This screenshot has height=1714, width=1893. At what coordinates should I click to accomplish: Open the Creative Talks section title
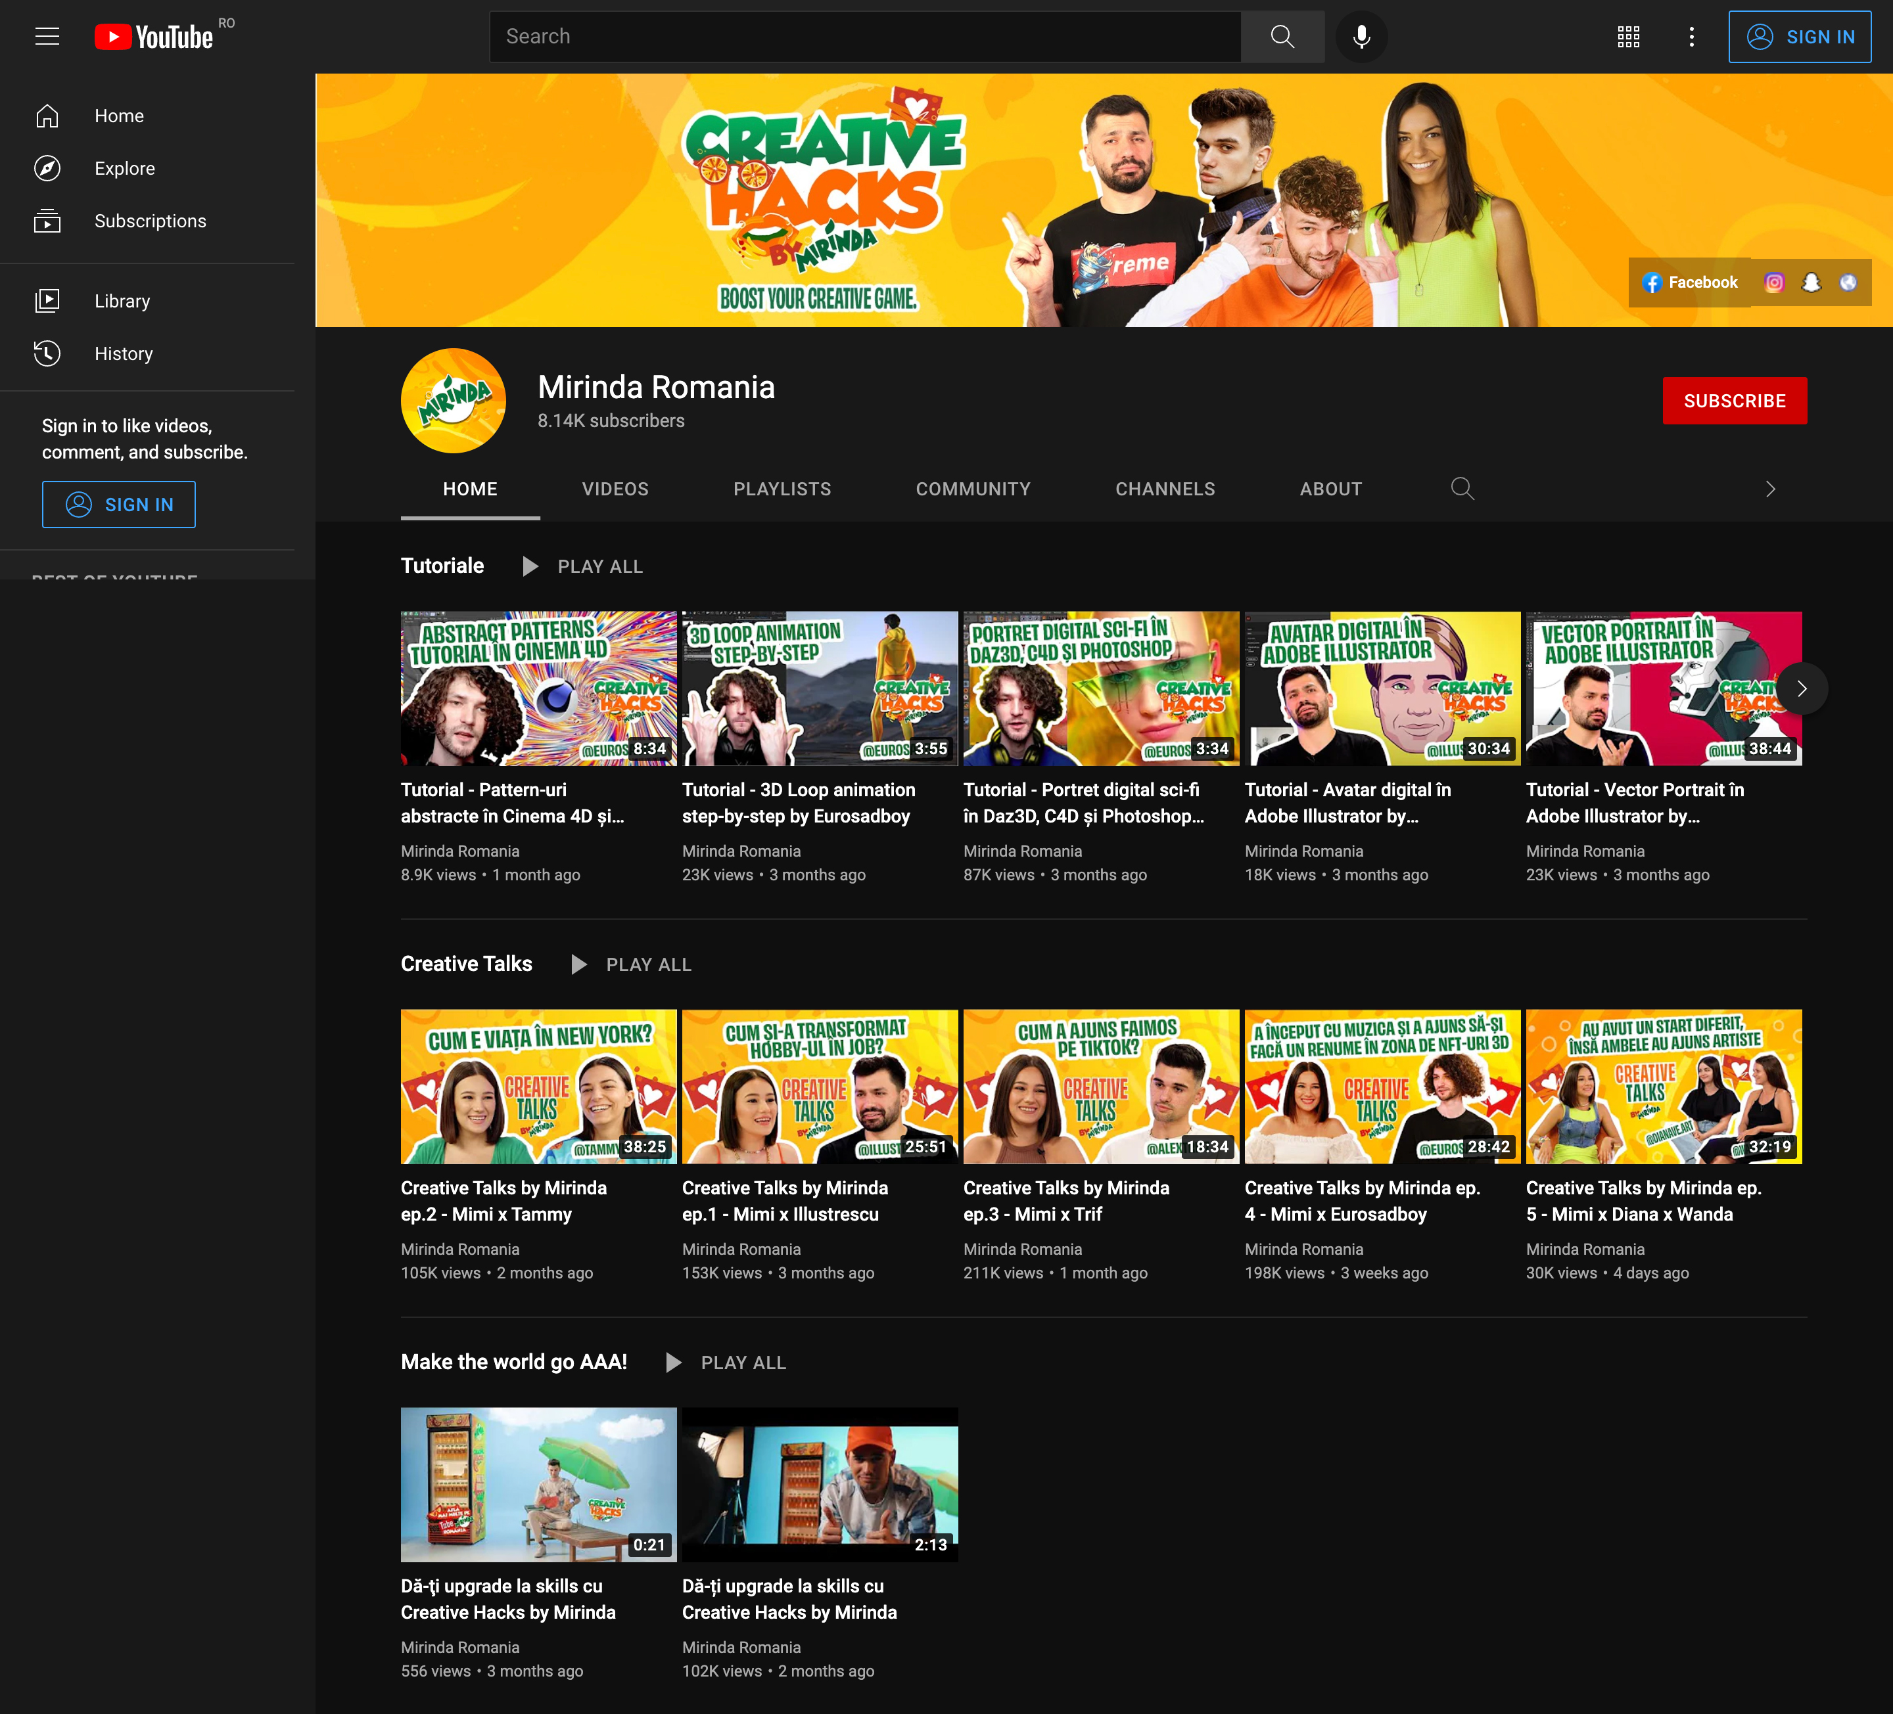(466, 963)
